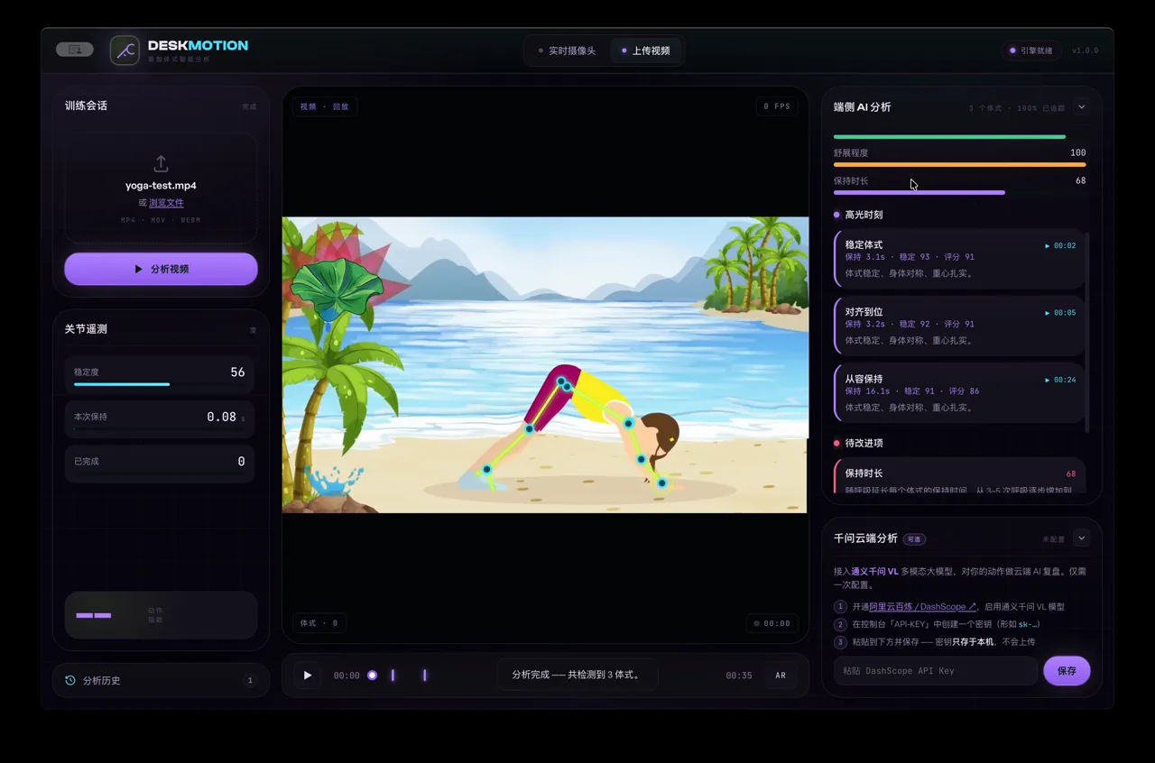Expand the 分析历史 history row
This screenshot has width=1155, height=763.
(161, 680)
